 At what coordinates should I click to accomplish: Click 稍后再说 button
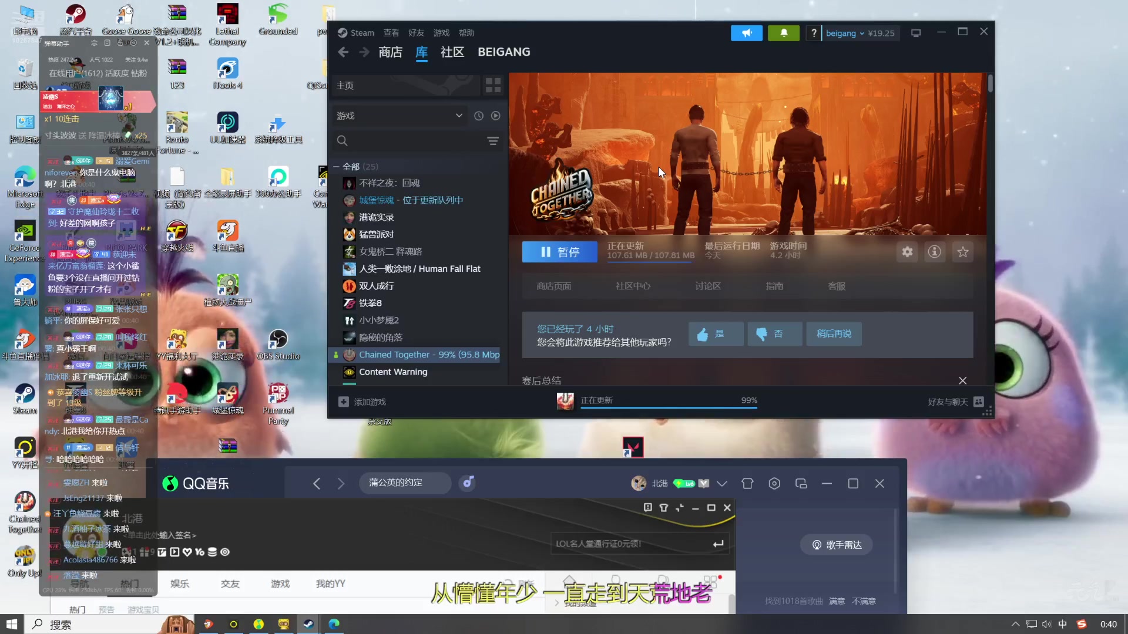click(834, 333)
